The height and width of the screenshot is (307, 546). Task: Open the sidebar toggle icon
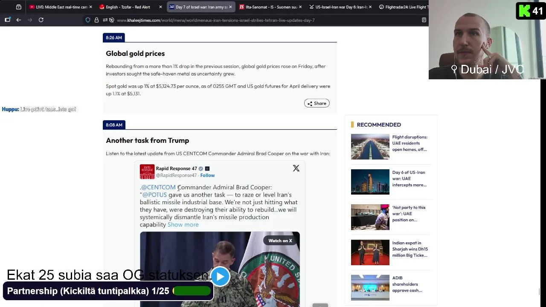[7, 20]
